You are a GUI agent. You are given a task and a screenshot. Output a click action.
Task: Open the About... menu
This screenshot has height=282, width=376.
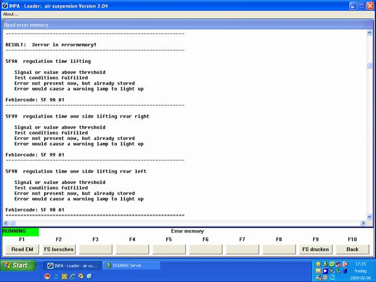point(11,14)
